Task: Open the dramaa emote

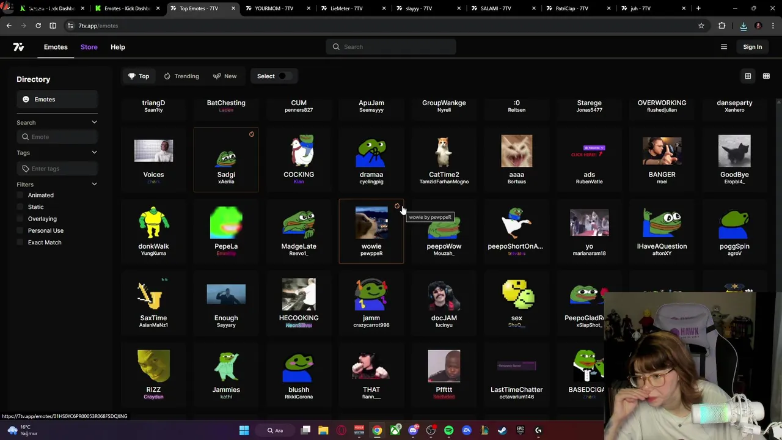Action: [371, 160]
